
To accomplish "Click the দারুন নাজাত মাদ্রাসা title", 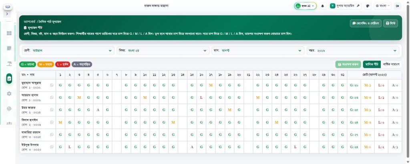I will pos(157,6).
